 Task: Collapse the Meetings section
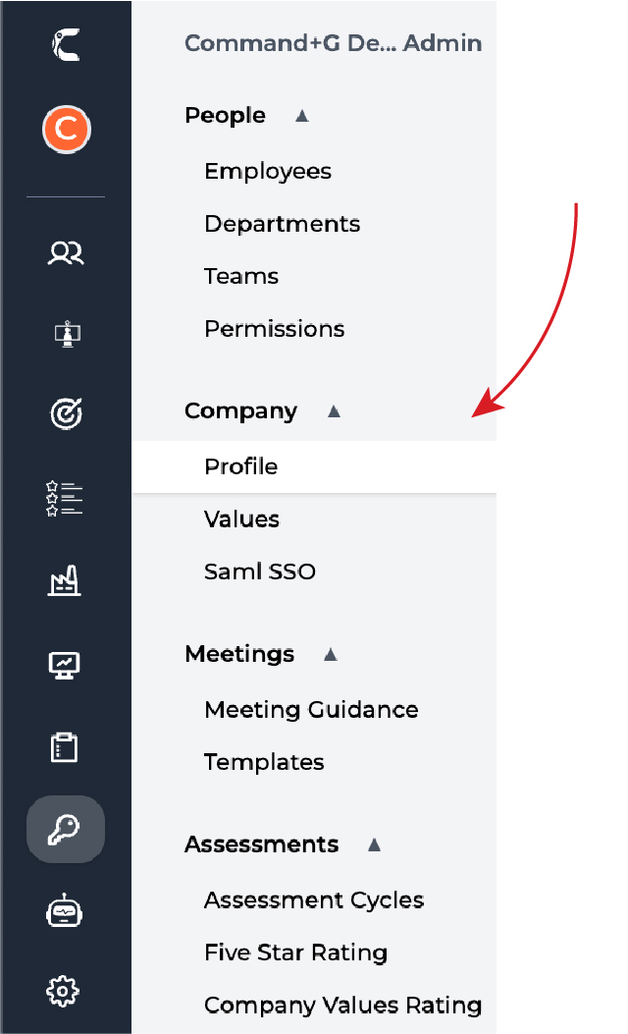coord(331,654)
